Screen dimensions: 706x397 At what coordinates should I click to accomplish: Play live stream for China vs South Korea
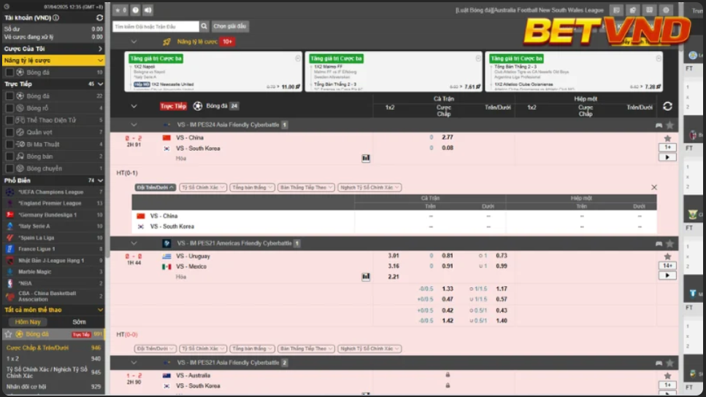(x=667, y=157)
